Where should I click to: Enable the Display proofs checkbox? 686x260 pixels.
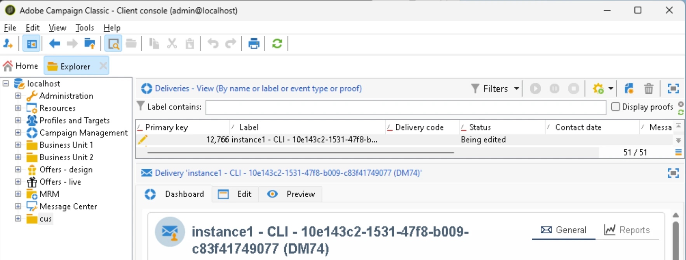616,107
